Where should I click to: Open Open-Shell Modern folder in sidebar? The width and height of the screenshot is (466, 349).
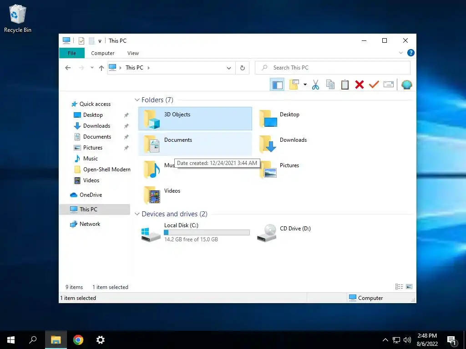pyautogui.click(x=106, y=170)
